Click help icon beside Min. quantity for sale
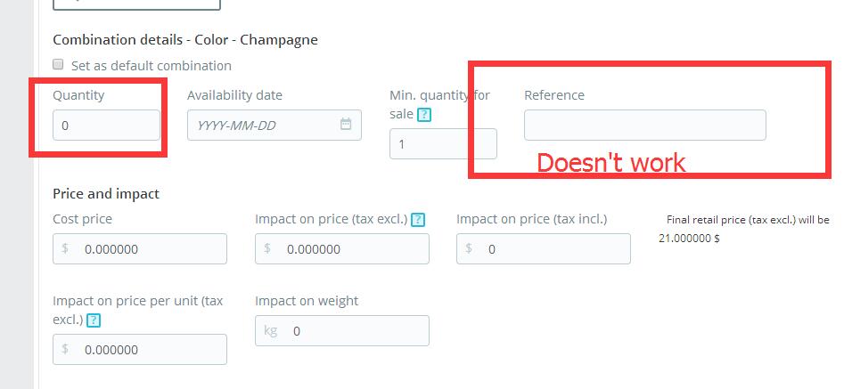 tap(425, 115)
